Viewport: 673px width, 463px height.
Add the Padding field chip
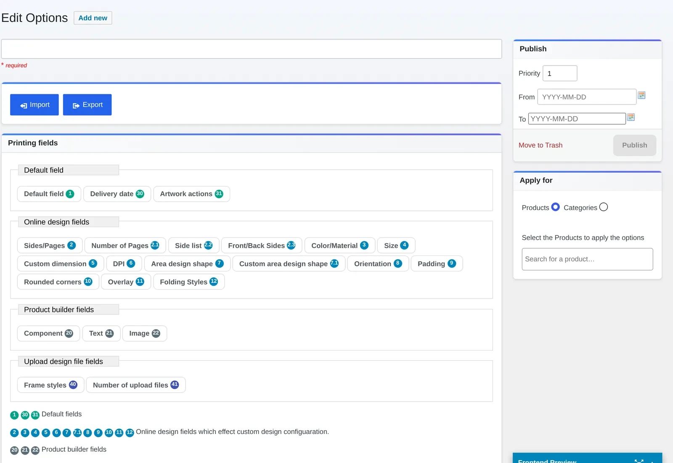click(x=437, y=263)
